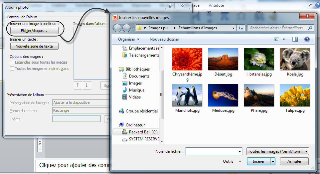Open Vidéos library

pyautogui.click(x=132, y=97)
